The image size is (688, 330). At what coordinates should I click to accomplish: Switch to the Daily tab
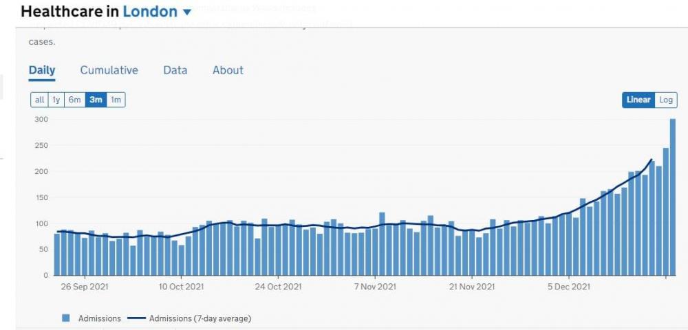[42, 70]
